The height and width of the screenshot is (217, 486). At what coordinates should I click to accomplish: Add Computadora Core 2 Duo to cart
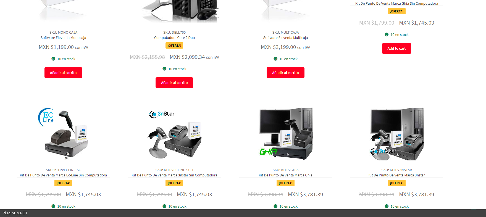[174, 83]
